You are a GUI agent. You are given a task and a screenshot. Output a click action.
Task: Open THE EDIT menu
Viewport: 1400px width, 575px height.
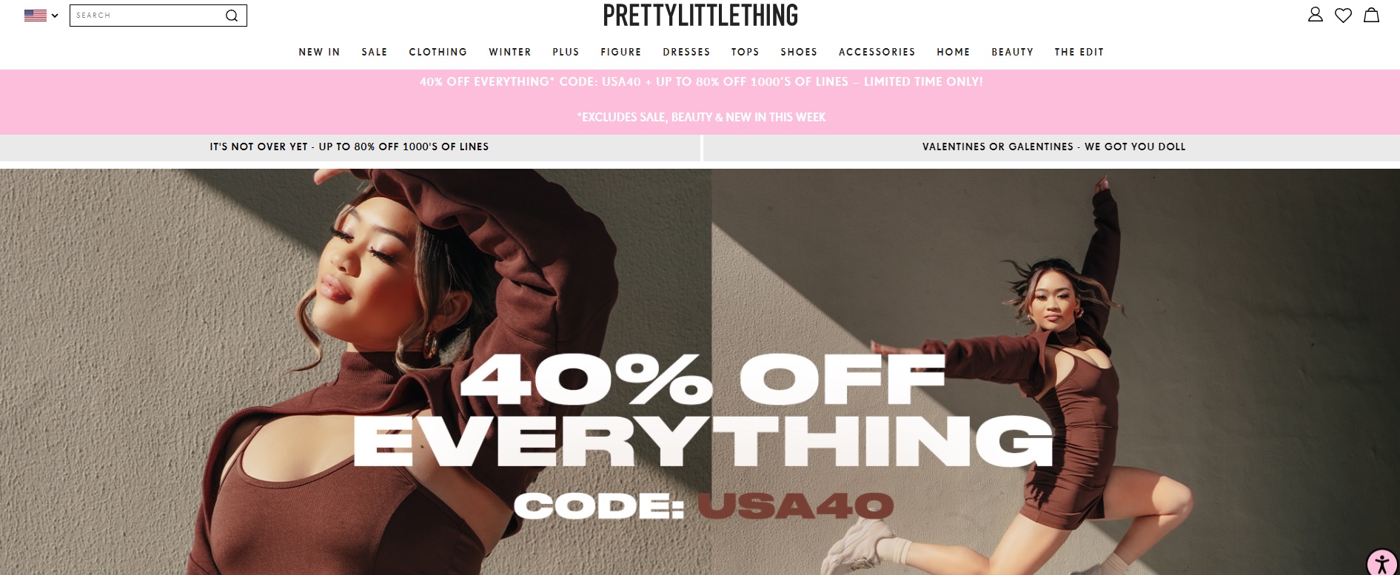pos(1079,52)
